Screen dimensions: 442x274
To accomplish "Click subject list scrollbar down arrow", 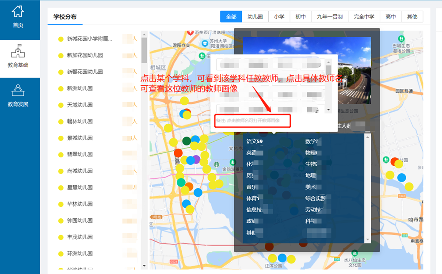I will [367, 240].
